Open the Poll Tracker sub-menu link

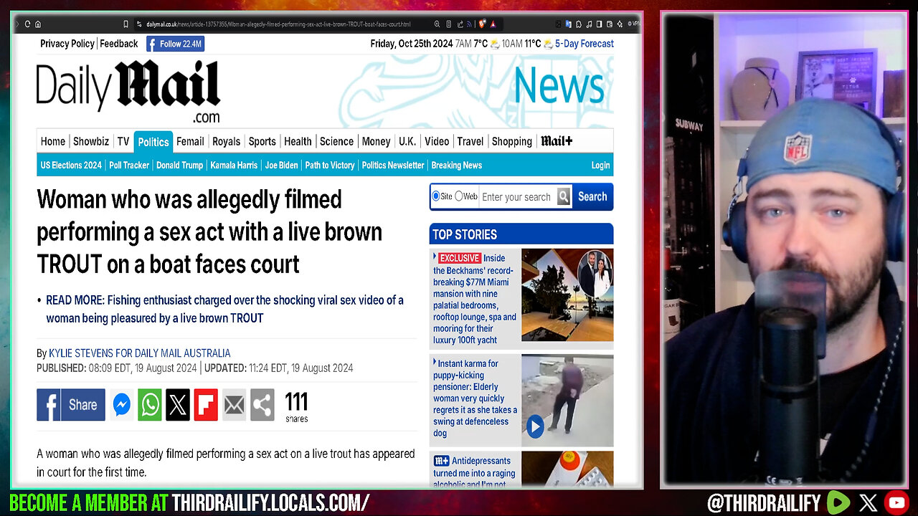pyautogui.click(x=129, y=165)
